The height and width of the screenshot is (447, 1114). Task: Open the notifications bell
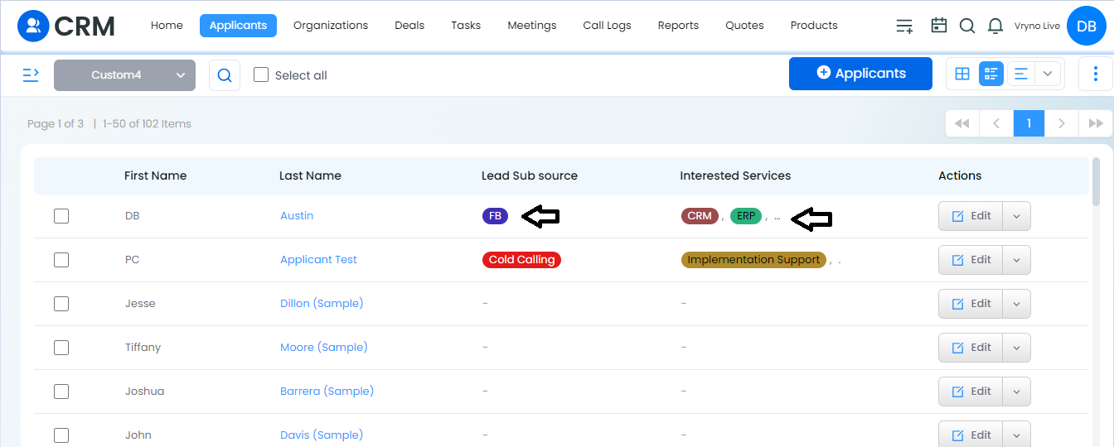point(995,26)
